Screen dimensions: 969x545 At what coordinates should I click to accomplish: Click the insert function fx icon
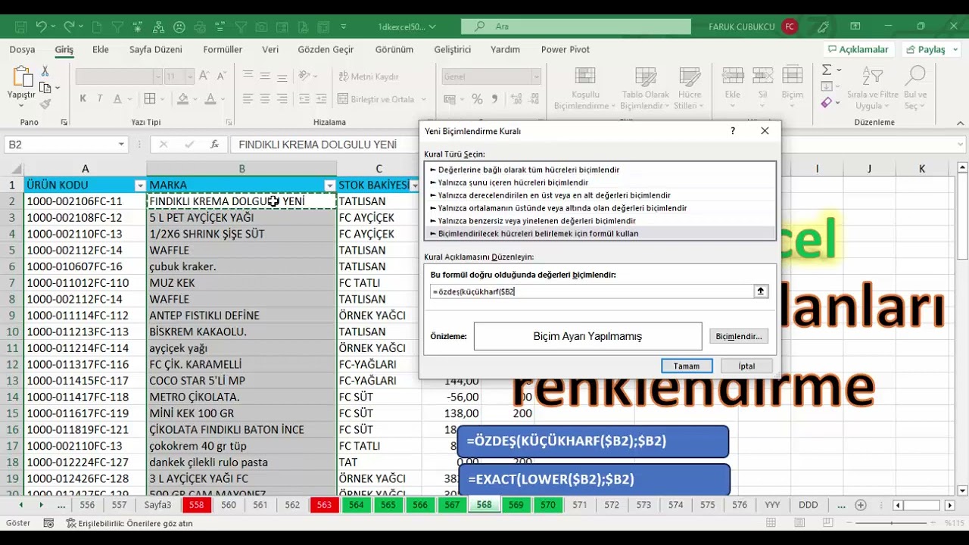214,145
